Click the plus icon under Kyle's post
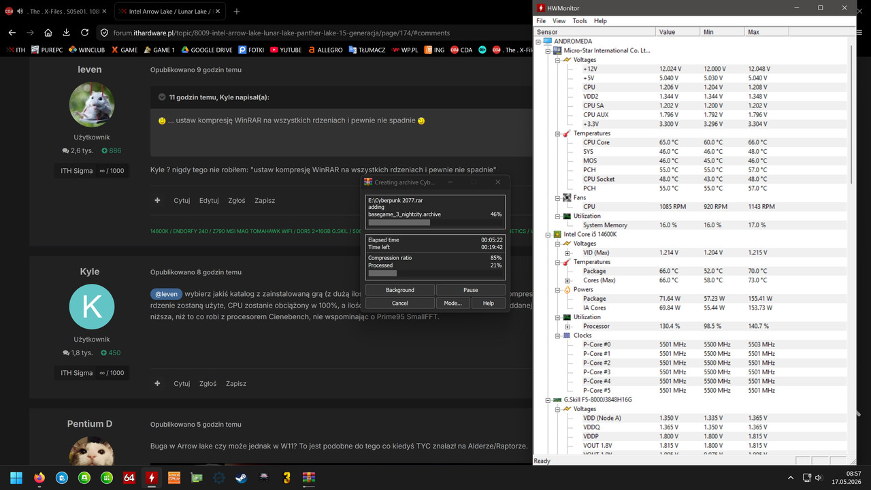 [x=157, y=384]
